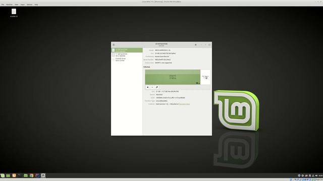323x181 pixels.
Task: Select the 11 GB Hard Disk entry
Action: (127, 55)
